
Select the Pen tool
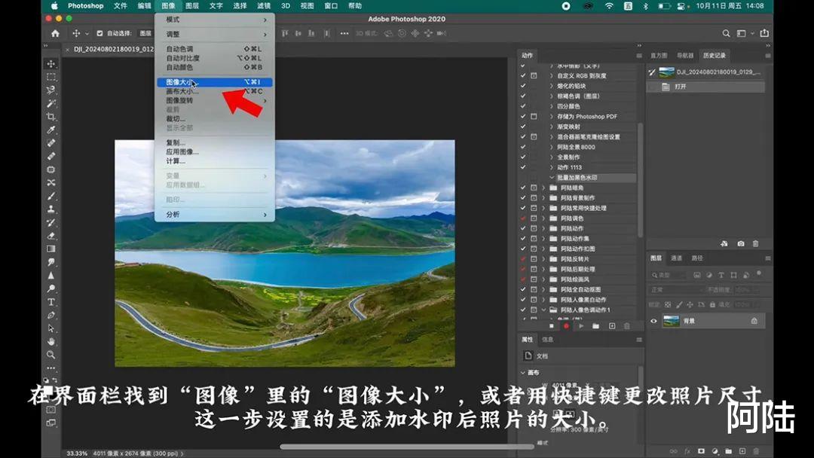click(51, 315)
